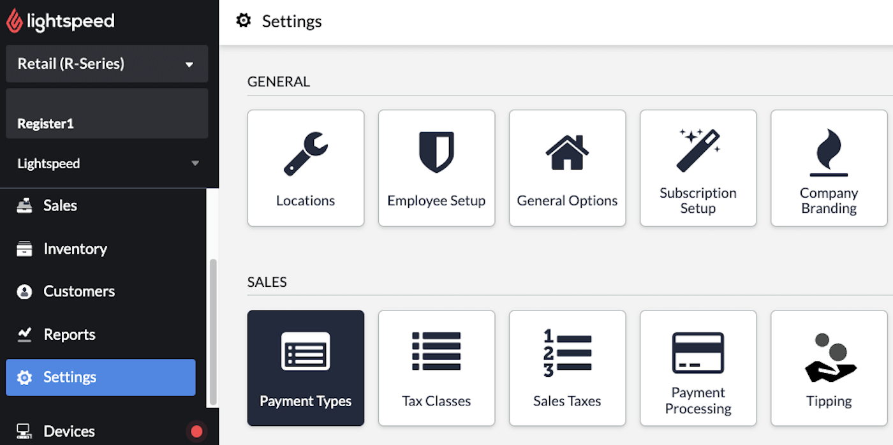Expand the Lightspeed account dropdown arrow
Viewport: 893px width, 445px height.
(x=195, y=164)
